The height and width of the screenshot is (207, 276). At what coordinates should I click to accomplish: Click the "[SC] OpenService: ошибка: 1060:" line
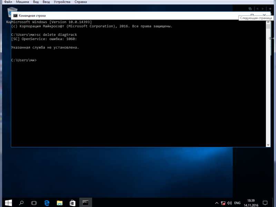click(x=44, y=39)
